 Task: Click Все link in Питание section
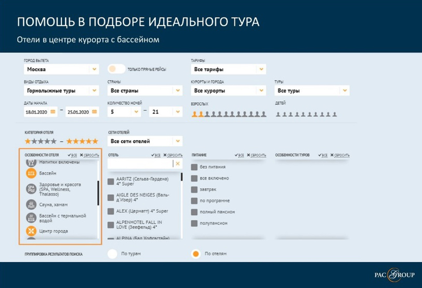[x=240, y=155]
